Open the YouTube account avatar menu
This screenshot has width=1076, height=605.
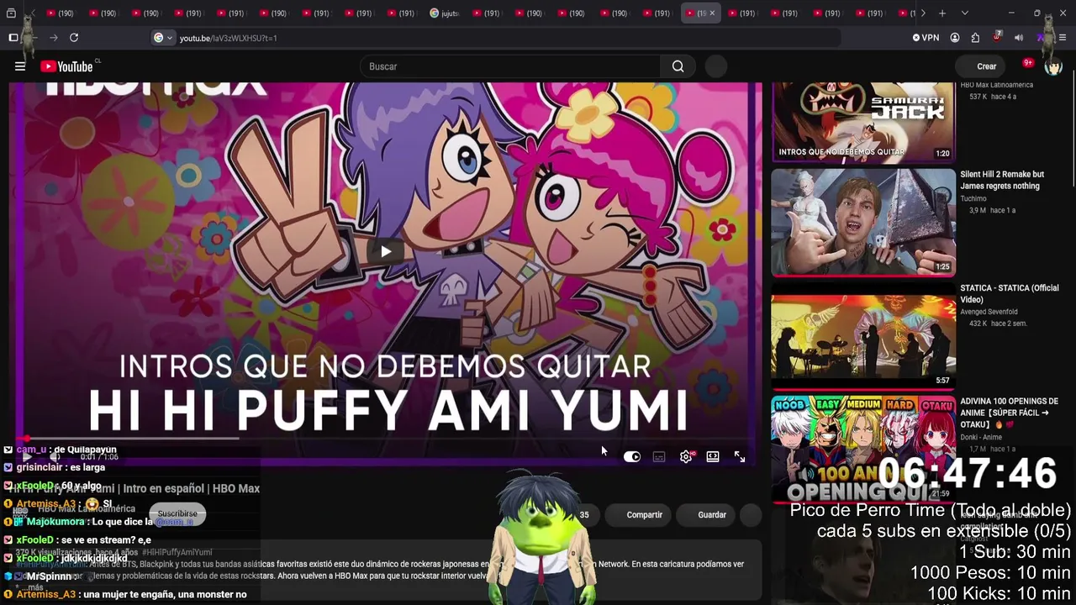click(1053, 66)
